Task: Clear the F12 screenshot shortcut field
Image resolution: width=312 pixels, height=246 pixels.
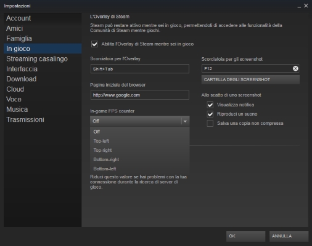Action: [295, 68]
